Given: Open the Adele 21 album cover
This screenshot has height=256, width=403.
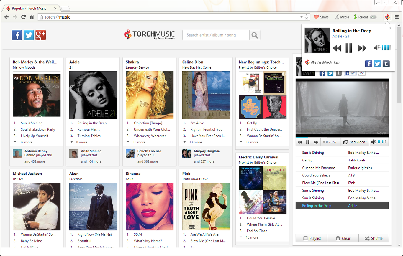Looking at the screenshot, I should 93,95.
